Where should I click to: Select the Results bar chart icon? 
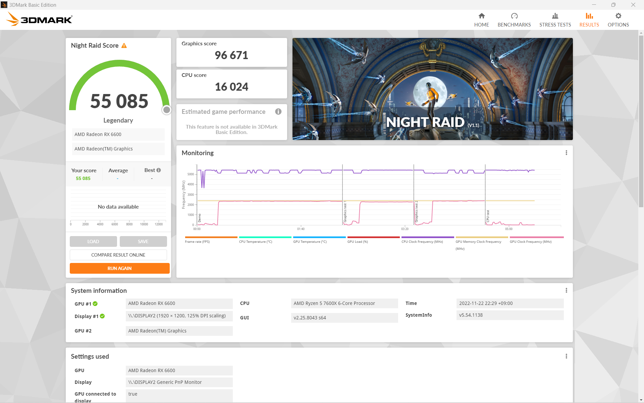click(589, 16)
